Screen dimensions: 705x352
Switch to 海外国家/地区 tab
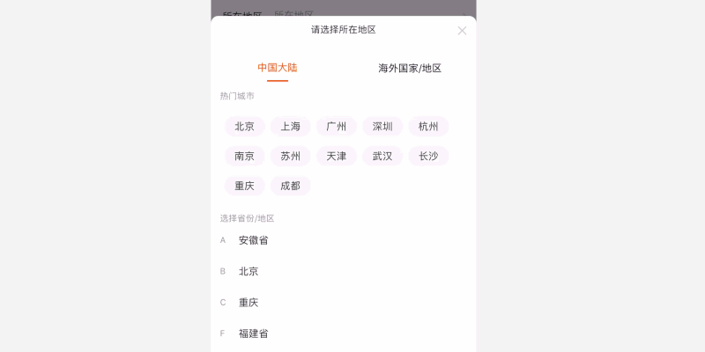[x=410, y=68]
